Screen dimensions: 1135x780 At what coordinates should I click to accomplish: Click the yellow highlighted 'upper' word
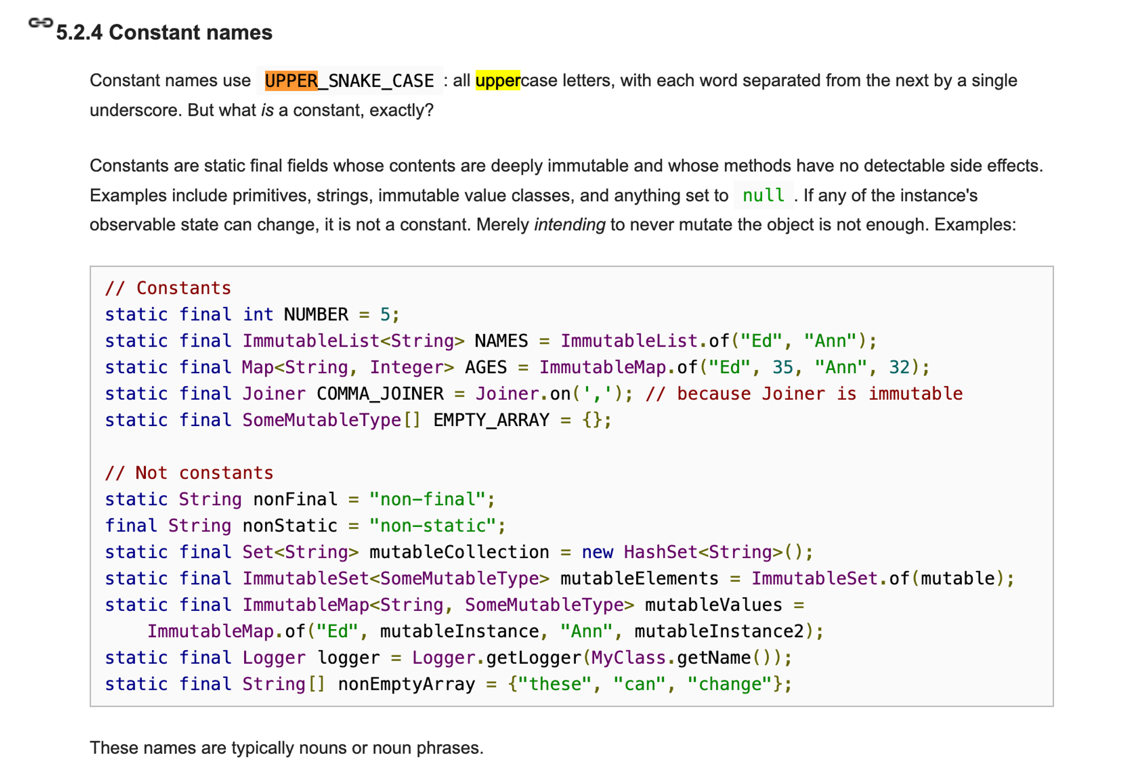click(x=498, y=81)
